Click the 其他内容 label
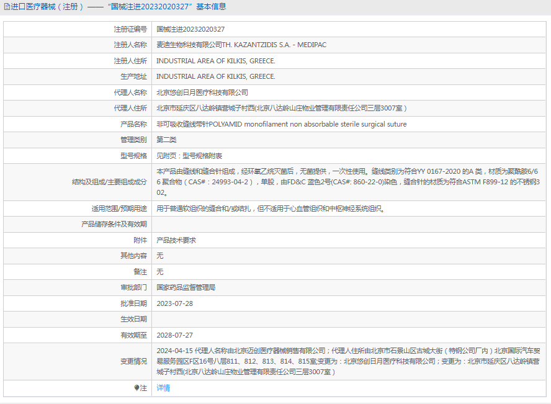This screenshot has height=404, width=551. 133,256
